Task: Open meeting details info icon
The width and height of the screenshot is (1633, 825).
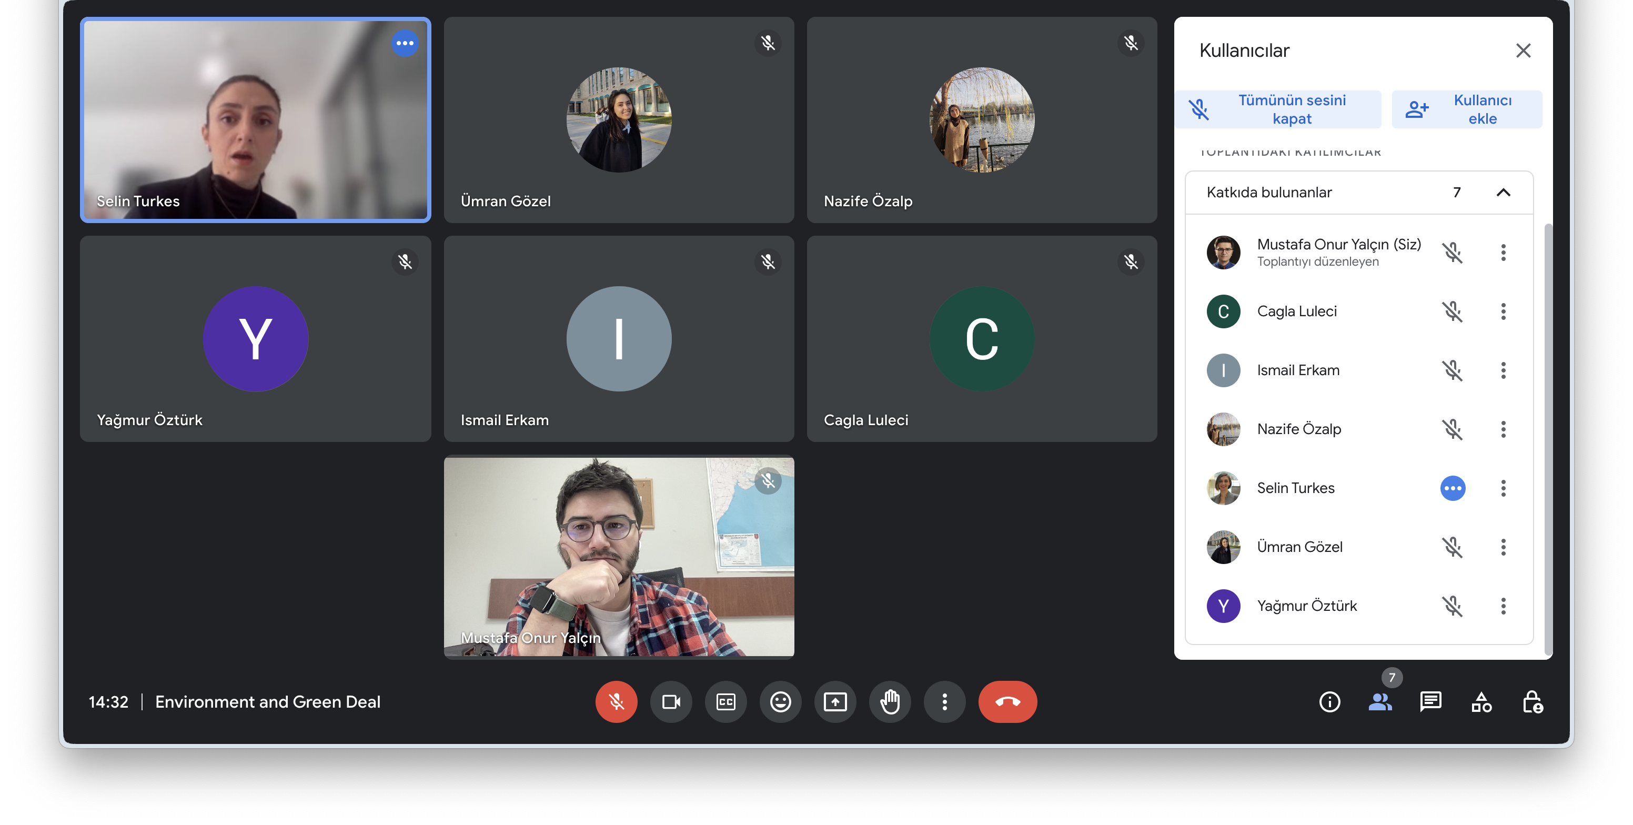Action: coord(1329,702)
